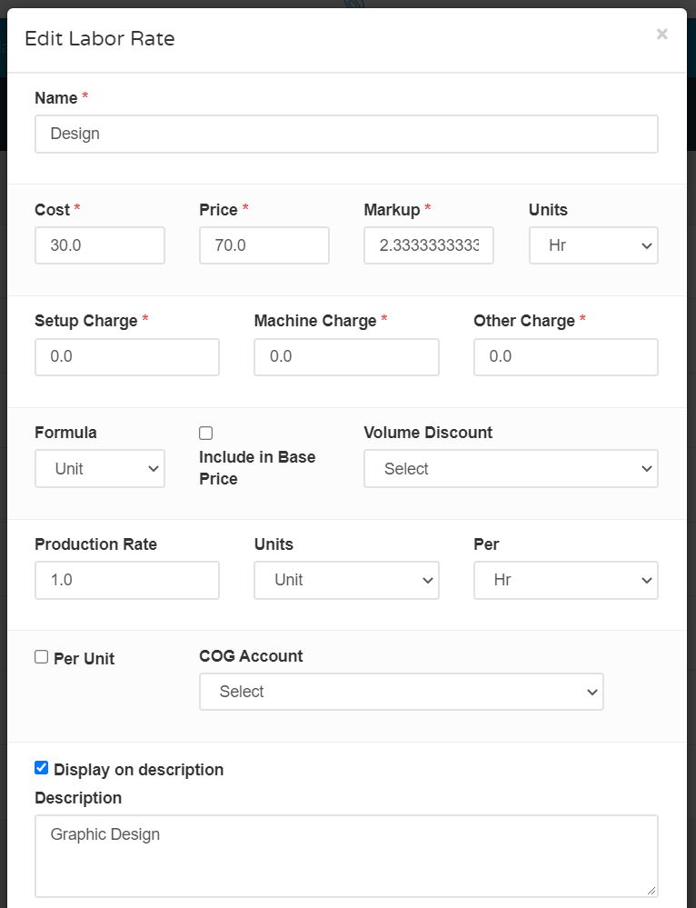Uncheck Display on description checkbox
This screenshot has width=696, height=908.
pyautogui.click(x=41, y=768)
